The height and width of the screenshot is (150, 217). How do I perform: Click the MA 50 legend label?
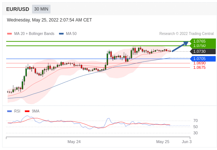[71, 33]
